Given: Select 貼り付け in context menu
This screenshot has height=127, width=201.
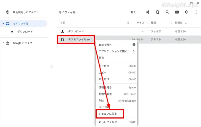Looking at the screenshot, I should pyautogui.click(x=117, y=79).
